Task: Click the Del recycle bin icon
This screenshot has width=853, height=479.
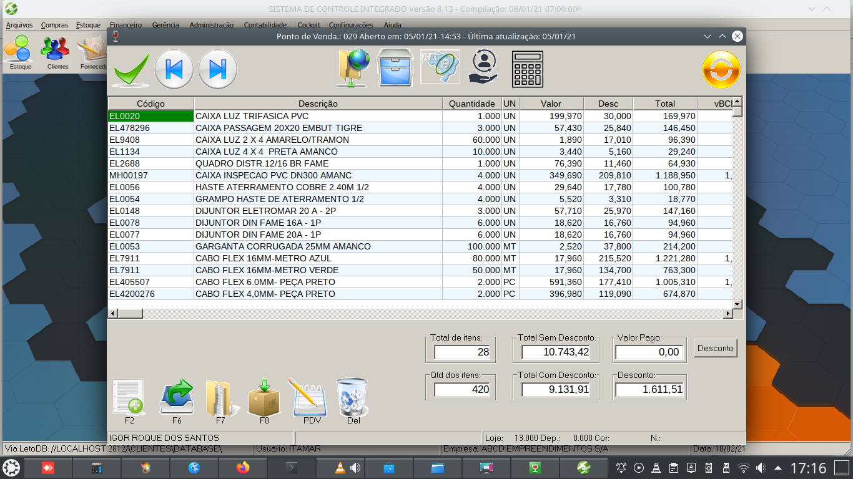Action: (x=353, y=397)
